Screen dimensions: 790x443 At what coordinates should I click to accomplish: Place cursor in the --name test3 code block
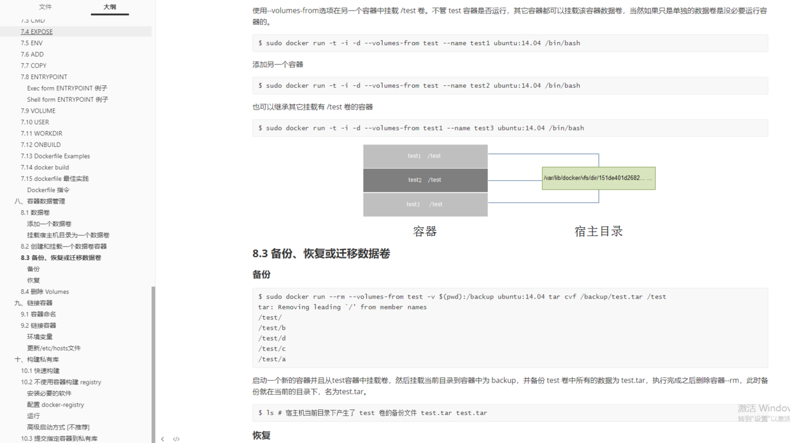tap(510, 128)
